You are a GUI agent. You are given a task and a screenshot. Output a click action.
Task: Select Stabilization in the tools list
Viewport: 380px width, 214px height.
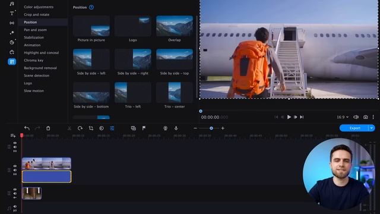tap(34, 37)
